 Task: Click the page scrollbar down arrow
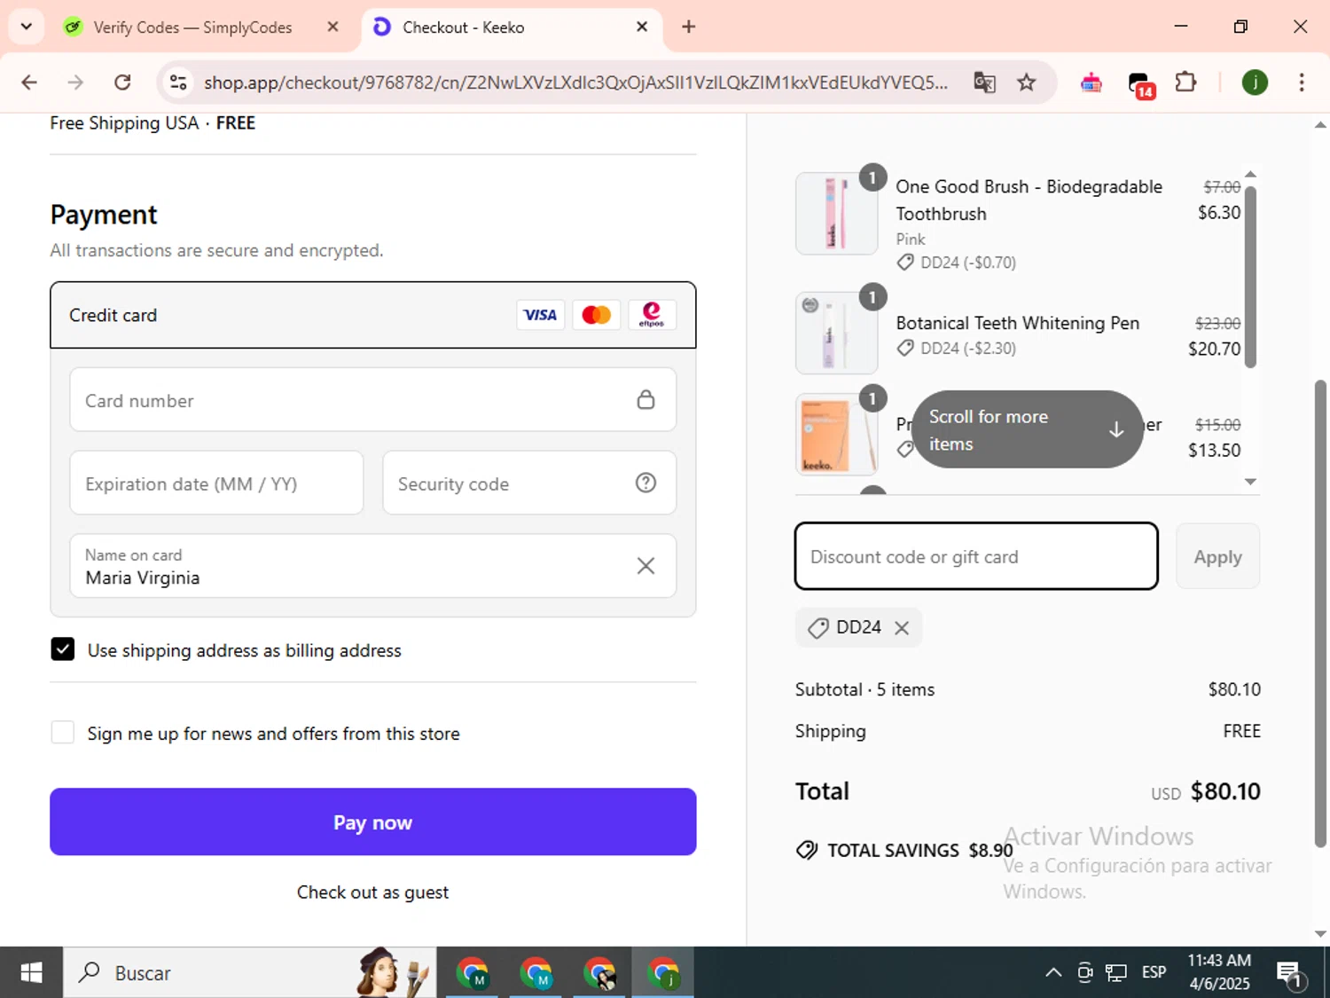[x=1320, y=933]
